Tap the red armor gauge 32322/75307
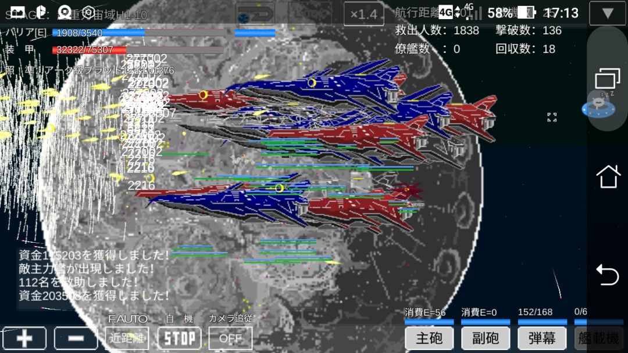The image size is (628, 353). [138, 50]
